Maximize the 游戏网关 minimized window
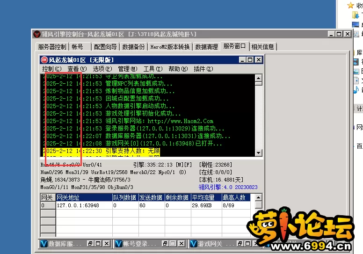363x254 pixels. point(248,244)
